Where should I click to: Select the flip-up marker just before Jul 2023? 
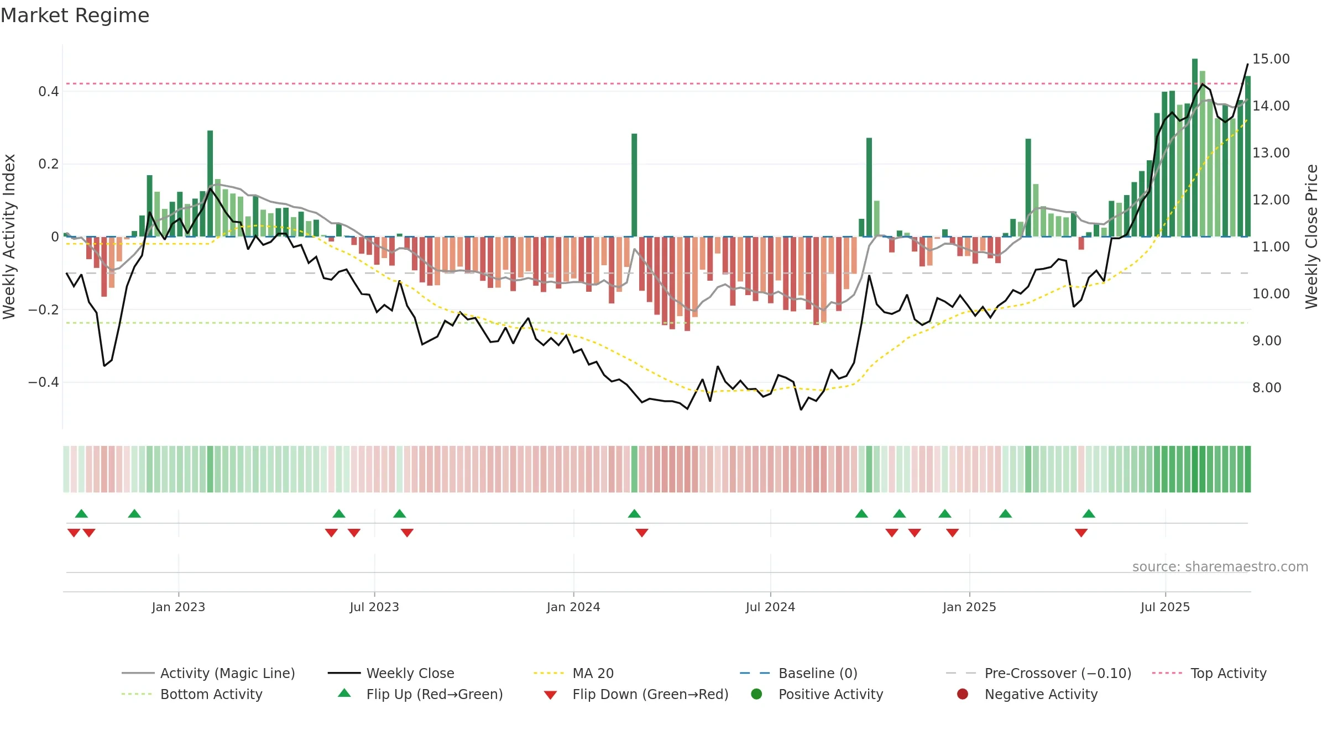click(339, 513)
